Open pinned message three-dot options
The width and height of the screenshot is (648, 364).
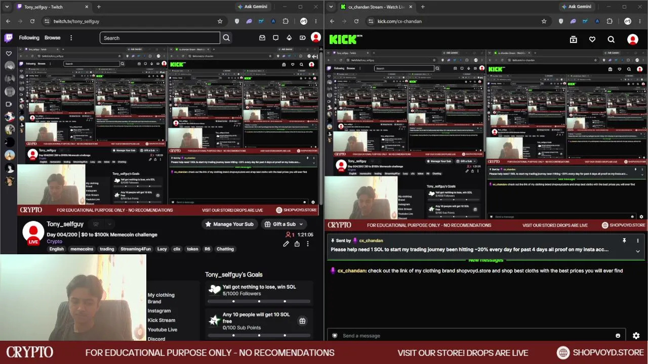(637, 241)
